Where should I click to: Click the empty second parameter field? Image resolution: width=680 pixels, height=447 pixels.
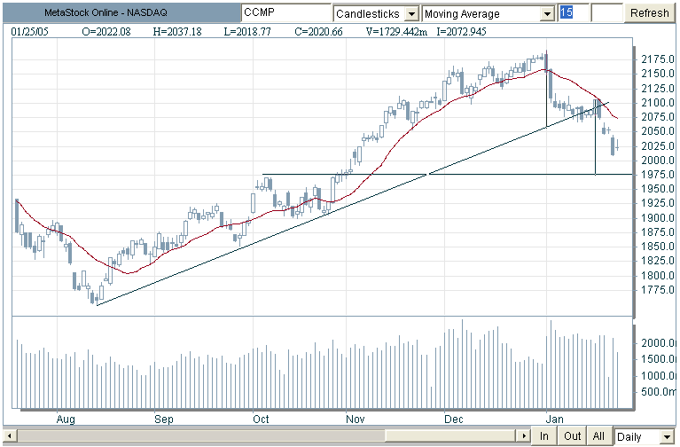[x=606, y=13]
